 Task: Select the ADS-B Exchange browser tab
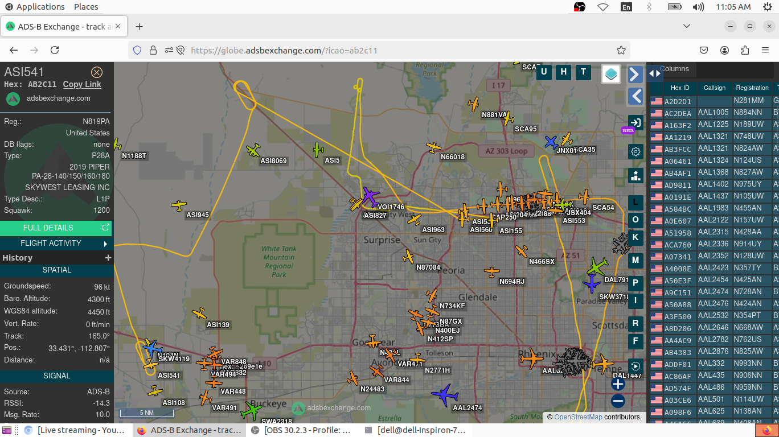point(64,27)
